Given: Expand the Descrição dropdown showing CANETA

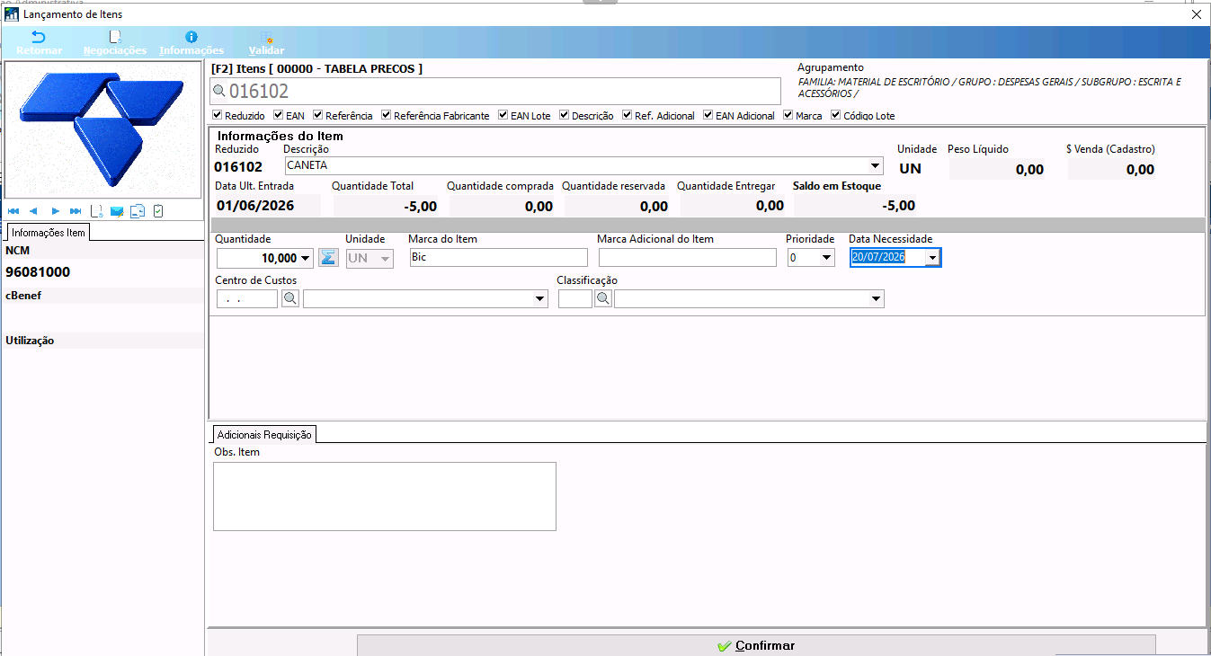Looking at the screenshot, I should pyautogui.click(x=876, y=166).
